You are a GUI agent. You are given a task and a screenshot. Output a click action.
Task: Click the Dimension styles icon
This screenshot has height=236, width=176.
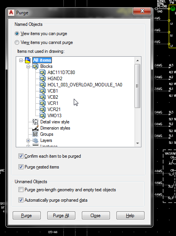click(35, 128)
